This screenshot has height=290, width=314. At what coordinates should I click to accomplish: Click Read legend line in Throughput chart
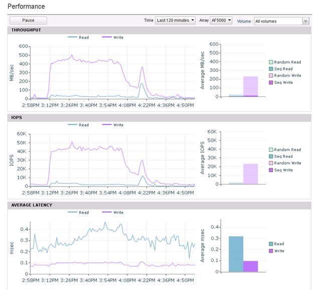(72, 37)
